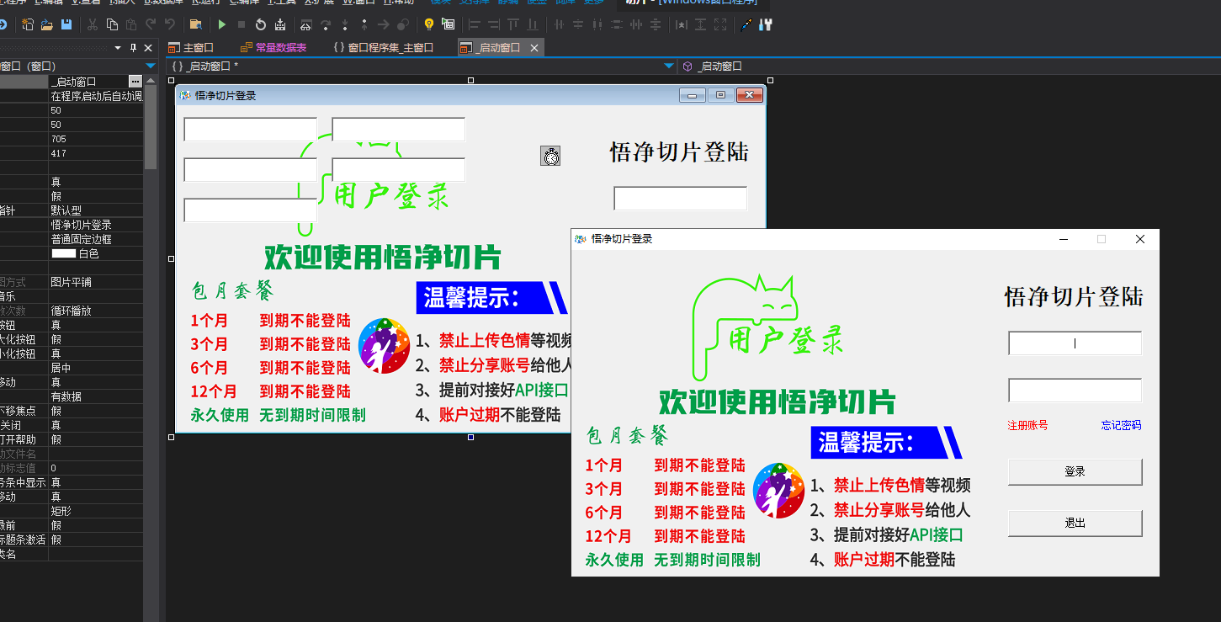Image resolution: width=1221 pixels, height=622 pixels.
Task: Stop debugging with the square Stop icon
Action: click(x=242, y=24)
